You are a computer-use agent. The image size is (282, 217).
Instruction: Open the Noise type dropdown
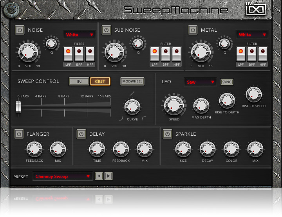(x=80, y=35)
